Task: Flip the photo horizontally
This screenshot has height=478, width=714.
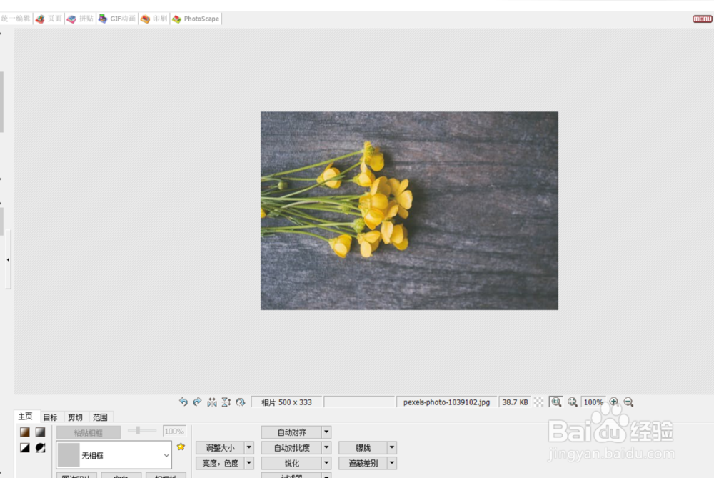Action: point(212,402)
